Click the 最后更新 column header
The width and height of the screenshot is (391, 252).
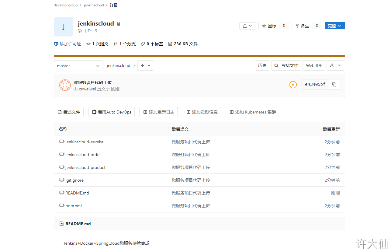331,129
